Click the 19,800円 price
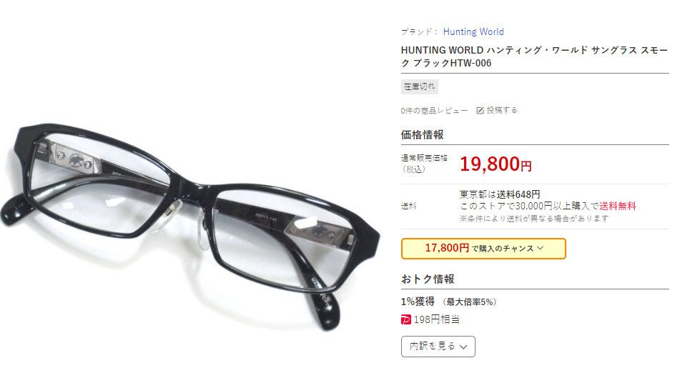The height and width of the screenshot is (368, 675). pos(496,164)
